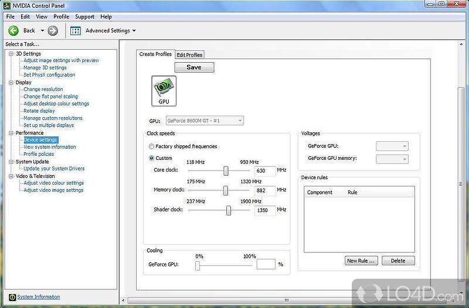Select Factory shipped frequencies option
The height and width of the screenshot is (308, 469).
click(152, 146)
